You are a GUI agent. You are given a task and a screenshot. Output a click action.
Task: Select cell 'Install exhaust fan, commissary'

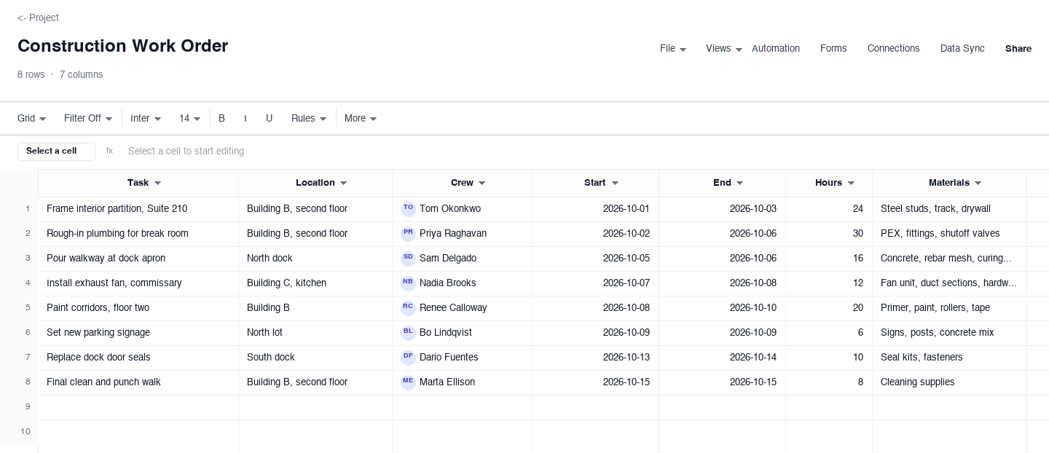(138, 284)
